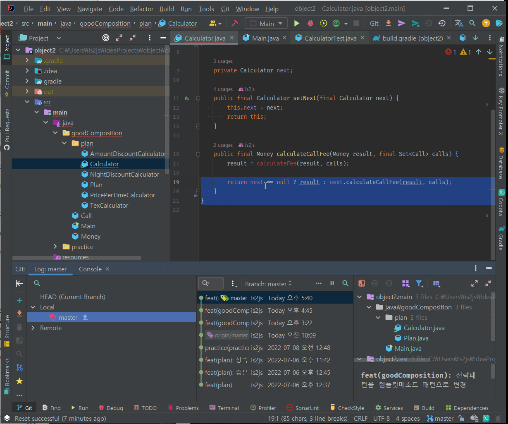This screenshot has width=508, height=424.
Task: Expand the Remote branches node in Git log
Action: point(33,328)
